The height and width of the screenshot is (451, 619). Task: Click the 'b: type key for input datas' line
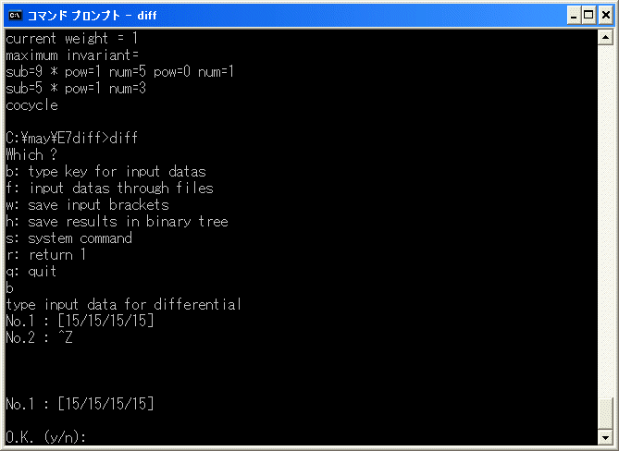click(105, 172)
